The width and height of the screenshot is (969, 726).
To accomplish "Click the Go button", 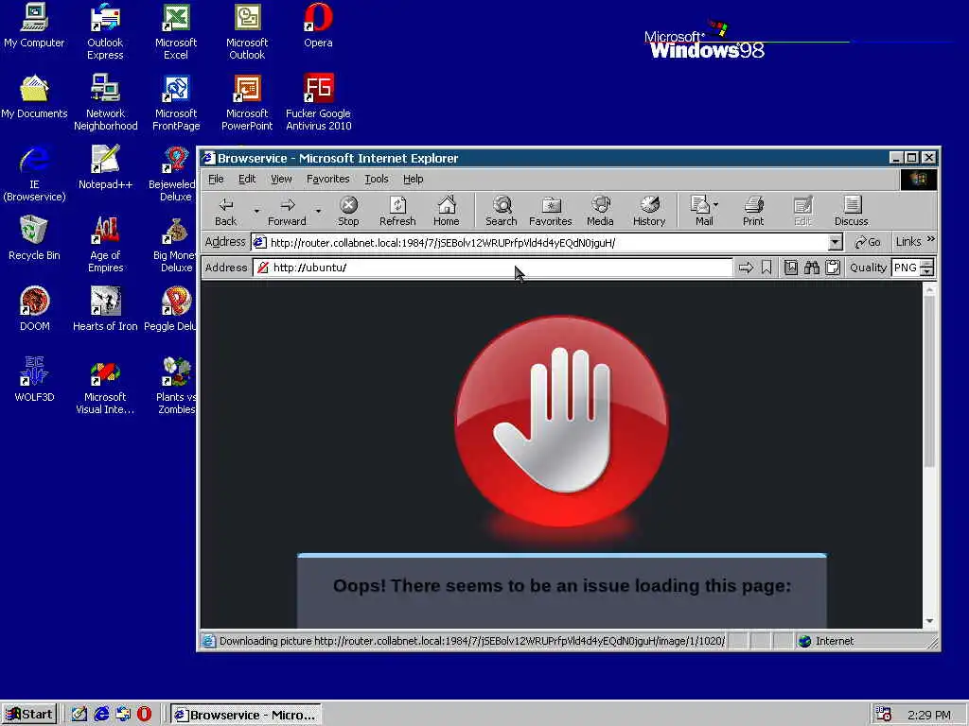I will pos(868,242).
